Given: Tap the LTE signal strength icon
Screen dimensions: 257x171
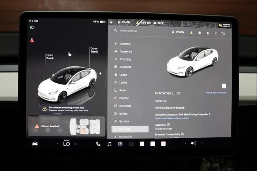Looking at the screenshot, I should point(223,33).
